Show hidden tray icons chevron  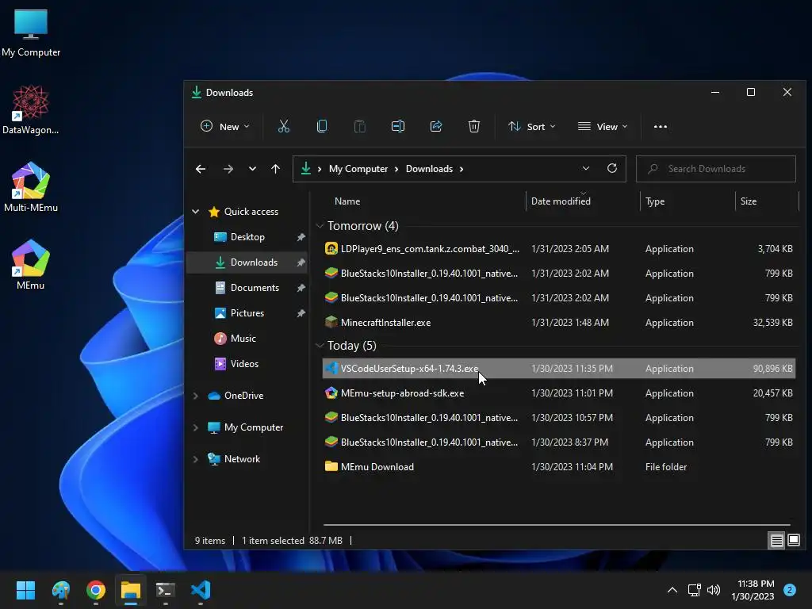pyautogui.click(x=672, y=590)
